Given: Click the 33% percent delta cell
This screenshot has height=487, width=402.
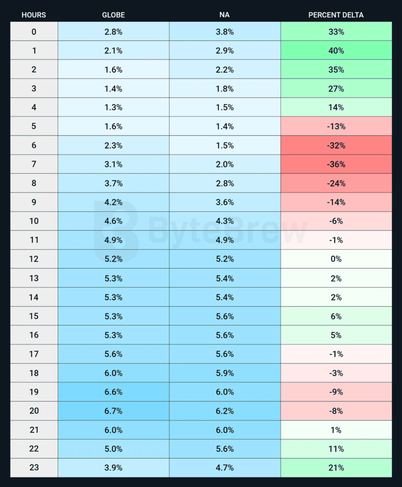Looking at the screenshot, I should [x=336, y=32].
